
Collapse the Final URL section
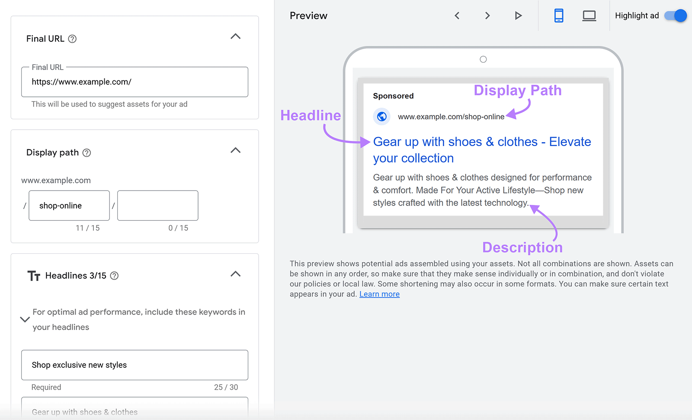point(235,36)
